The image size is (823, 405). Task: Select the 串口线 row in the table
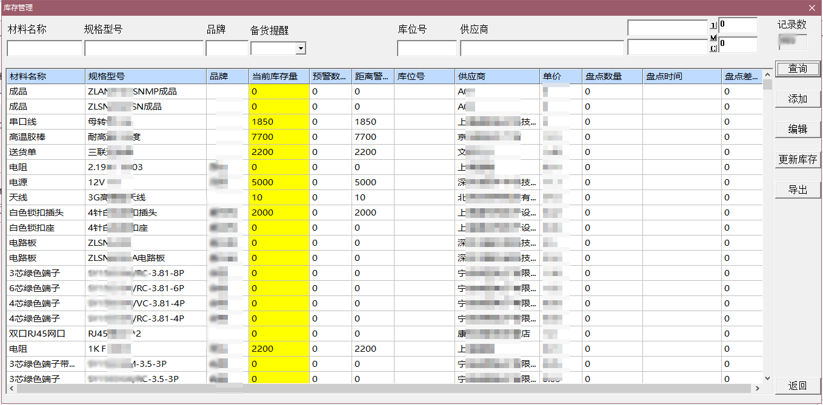click(45, 122)
